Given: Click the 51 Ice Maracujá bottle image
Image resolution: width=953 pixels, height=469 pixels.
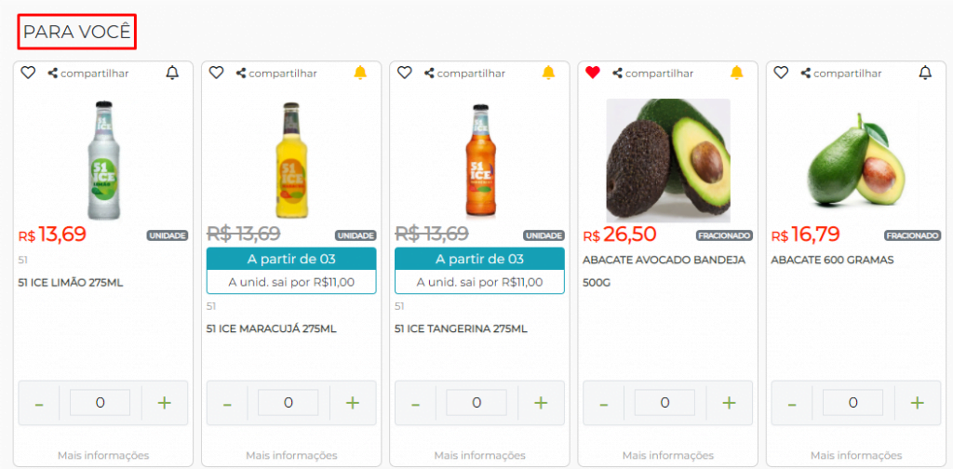Looking at the screenshot, I should click(291, 160).
